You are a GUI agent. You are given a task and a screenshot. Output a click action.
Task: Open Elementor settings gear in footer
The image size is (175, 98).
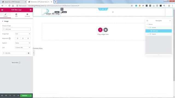click(x=2, y=96)
